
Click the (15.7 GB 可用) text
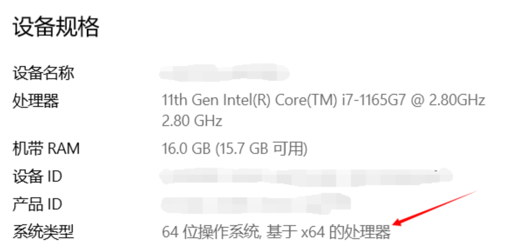[x=262, y=149]
